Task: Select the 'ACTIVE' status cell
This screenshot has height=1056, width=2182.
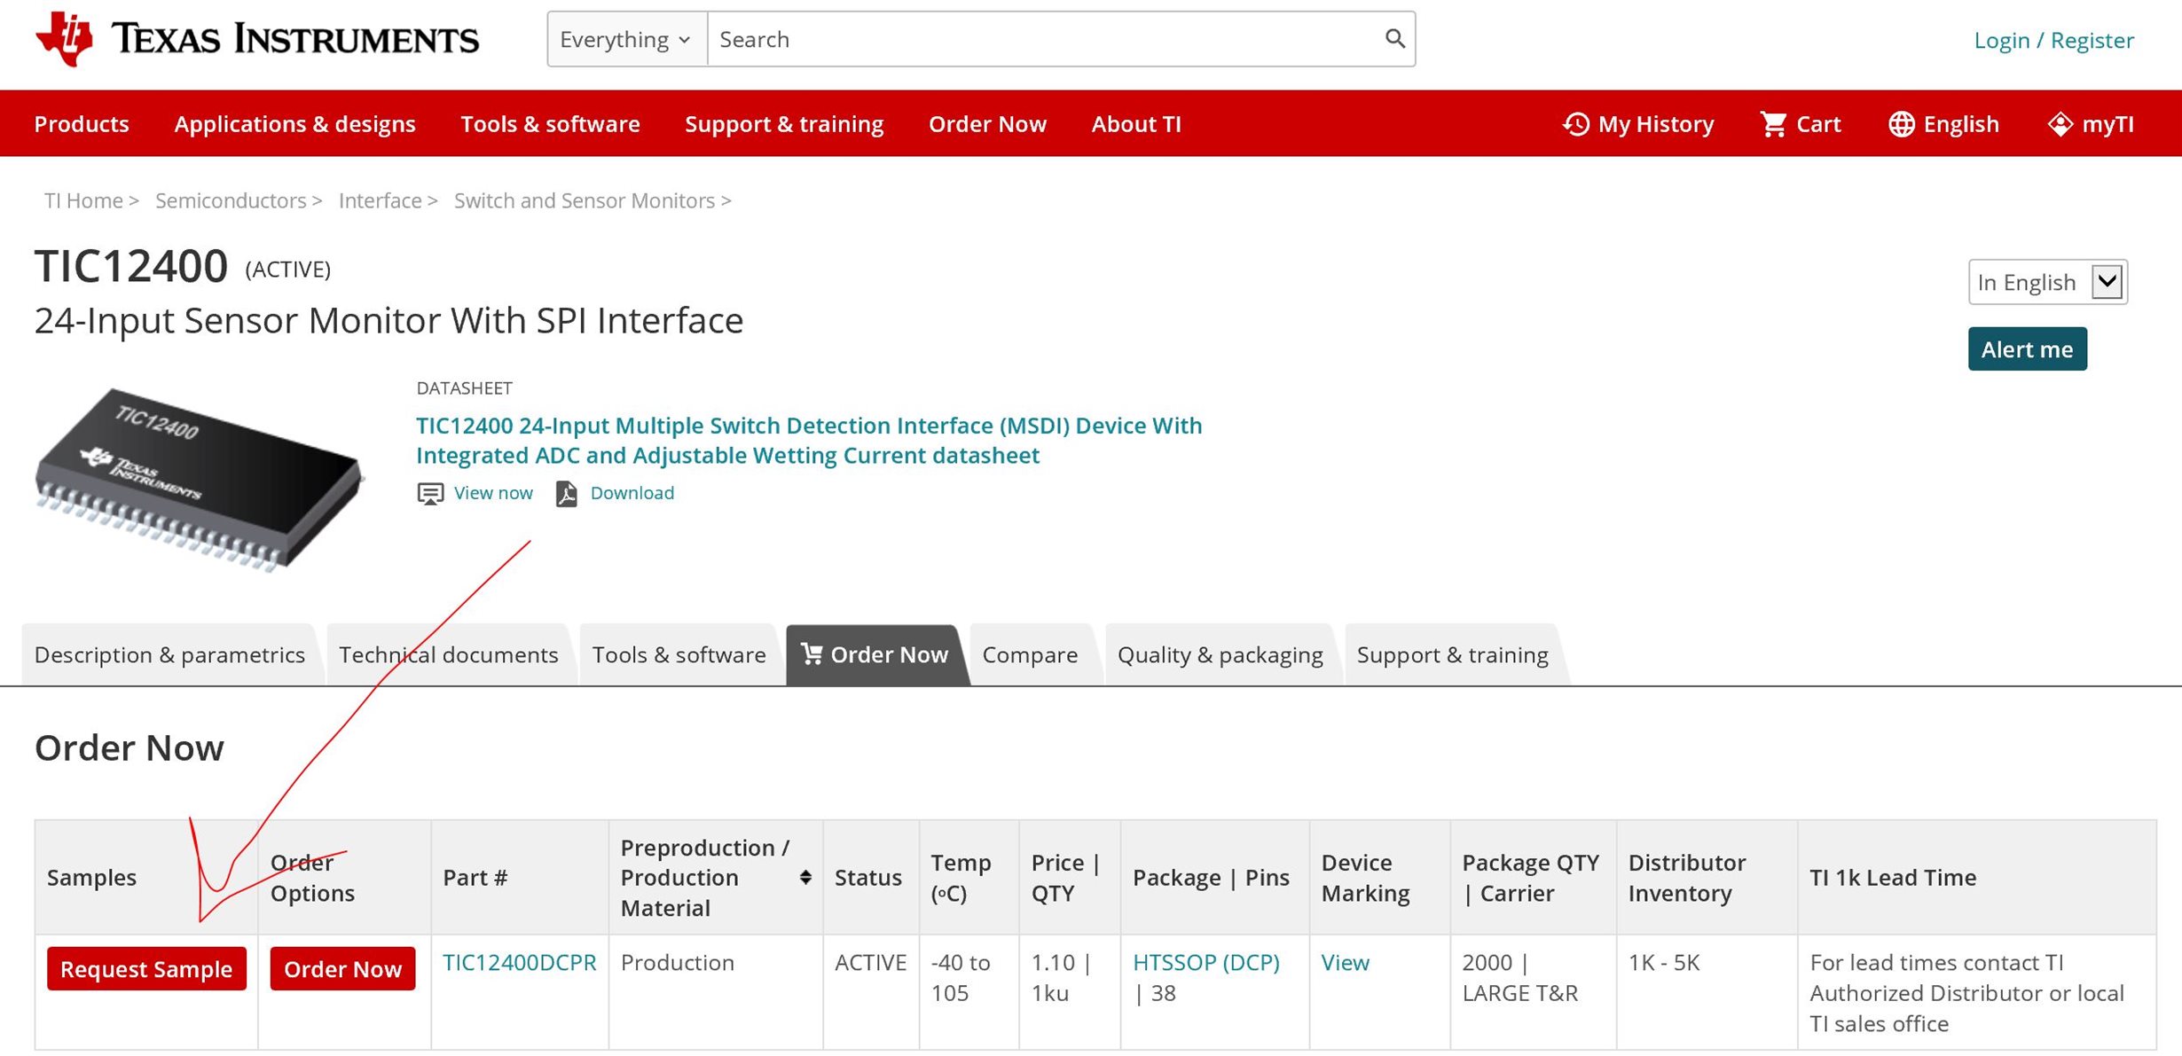Action: (x=871, y=992)
